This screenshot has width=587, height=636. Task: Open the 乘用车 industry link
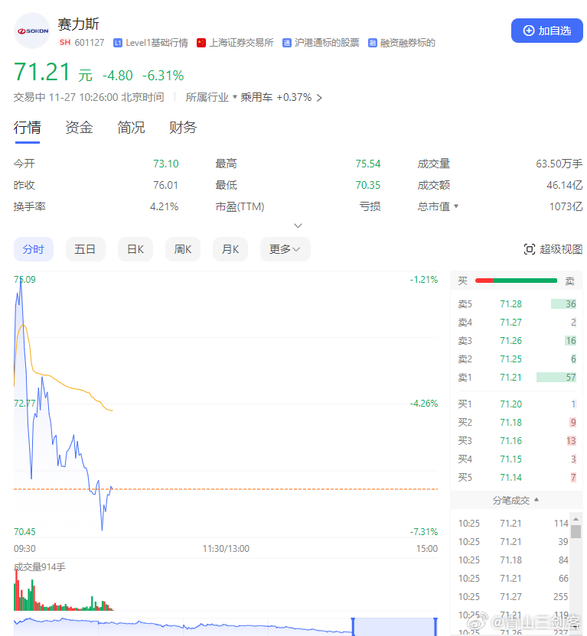point(256,97)
